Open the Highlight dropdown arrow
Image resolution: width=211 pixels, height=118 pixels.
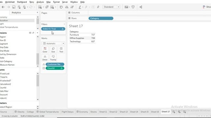[83, 7]
